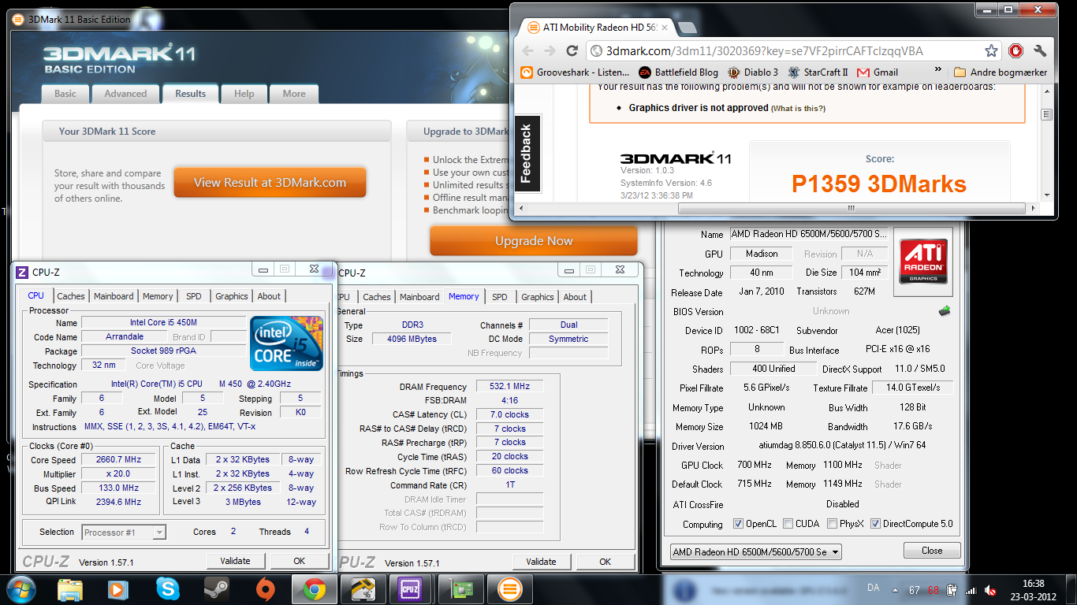Switch to CPU-Z on the taskbar
1077x605 pixels.
(410, 589)
